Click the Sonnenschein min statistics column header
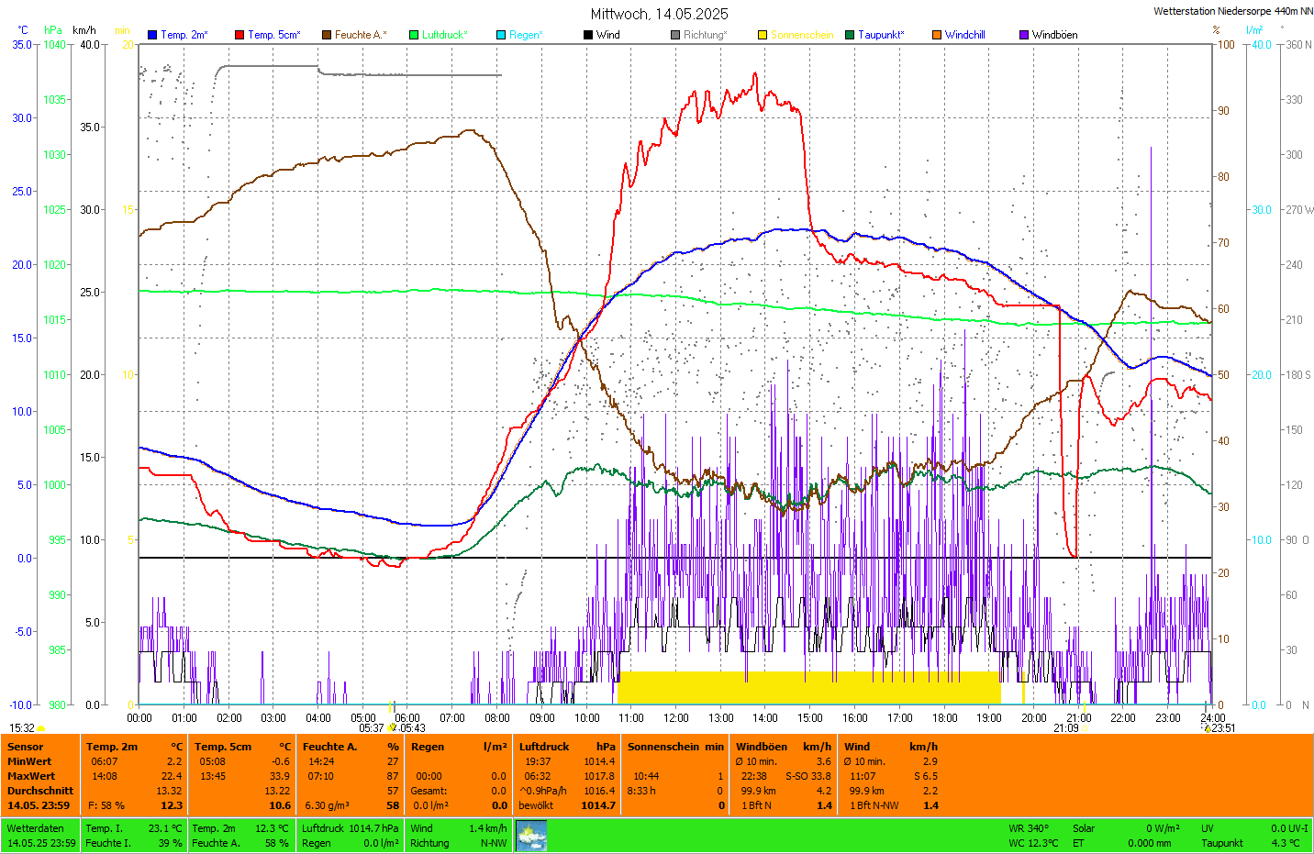The height and width of the screenshot is (854, 1314). (674, 747)
